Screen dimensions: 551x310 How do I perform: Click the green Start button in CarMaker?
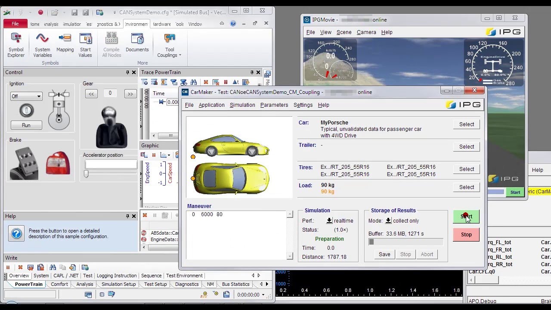[466, 216]
